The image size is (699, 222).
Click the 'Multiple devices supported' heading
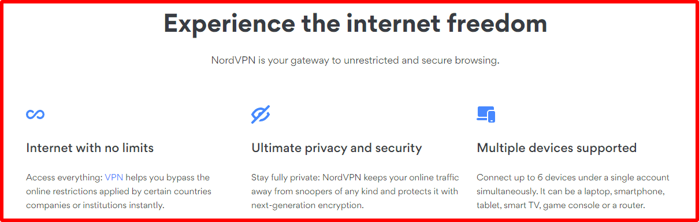click(557, 148)
